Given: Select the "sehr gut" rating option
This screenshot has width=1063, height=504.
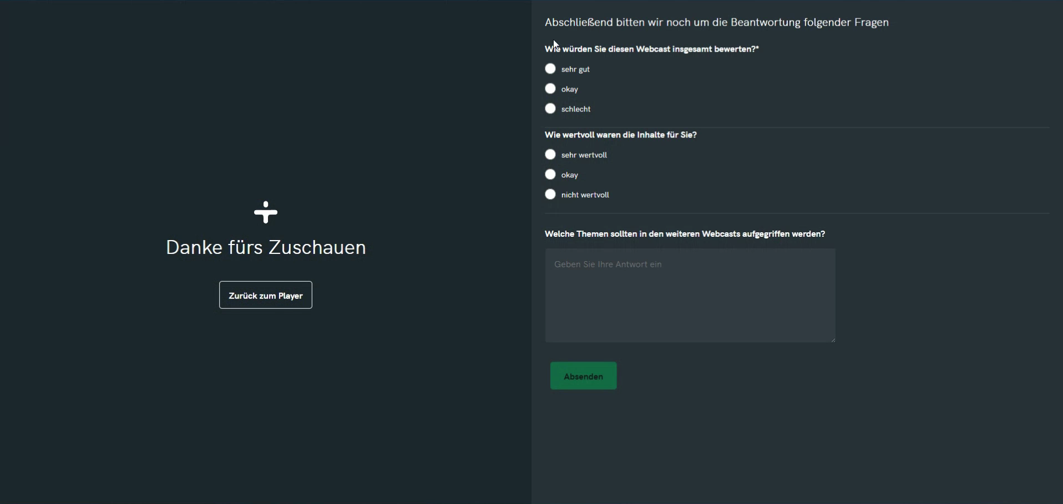Looking at the screenshot, I should point(550,69).
